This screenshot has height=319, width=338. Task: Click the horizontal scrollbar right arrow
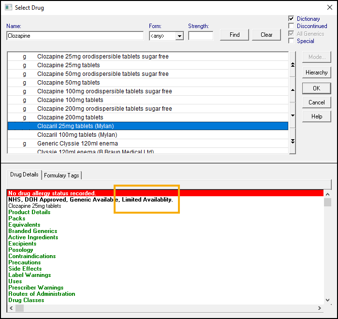coord(319,308)
